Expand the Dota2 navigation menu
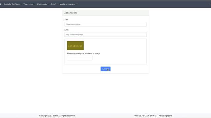 point(54,4)
